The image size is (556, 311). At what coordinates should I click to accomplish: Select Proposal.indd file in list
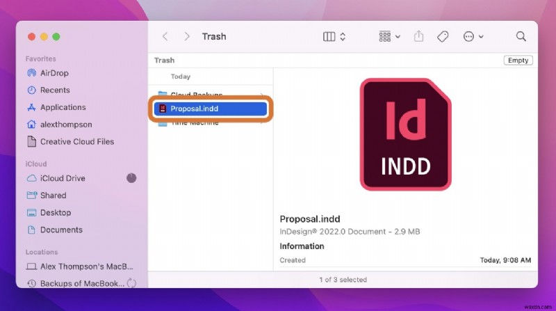pyautogui.click(x=211, y=109)
